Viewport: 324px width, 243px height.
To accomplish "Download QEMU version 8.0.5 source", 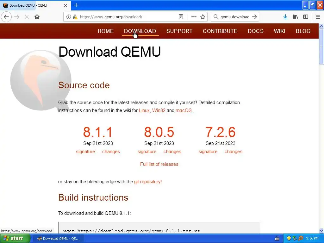I will pyautogui.click(x=159, y=132).
